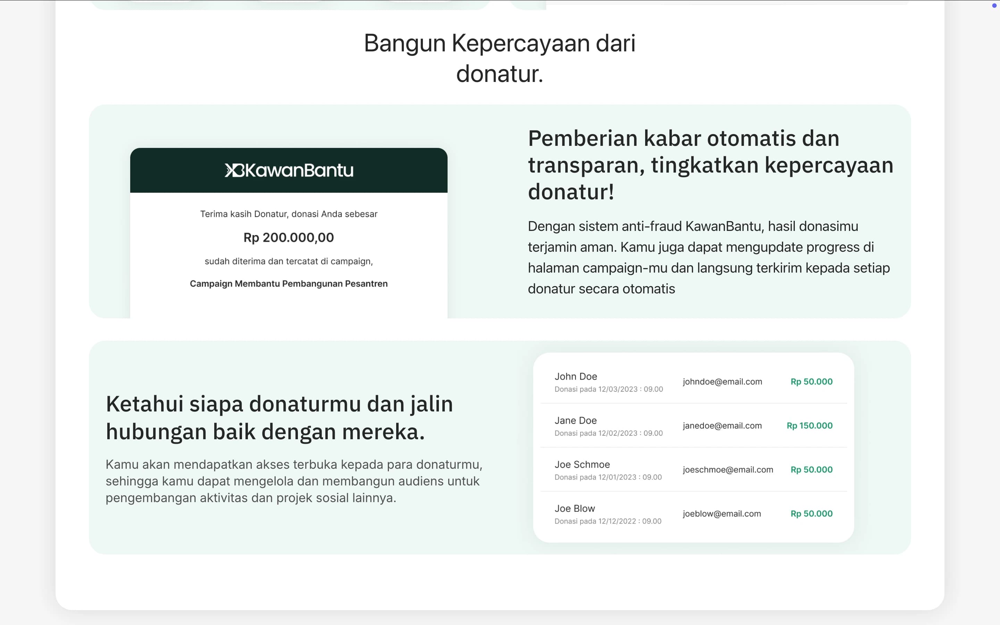The image size is (1000, 625).
Task: Select the Rp 150.000 donation amount
Action: coord(809,426)
